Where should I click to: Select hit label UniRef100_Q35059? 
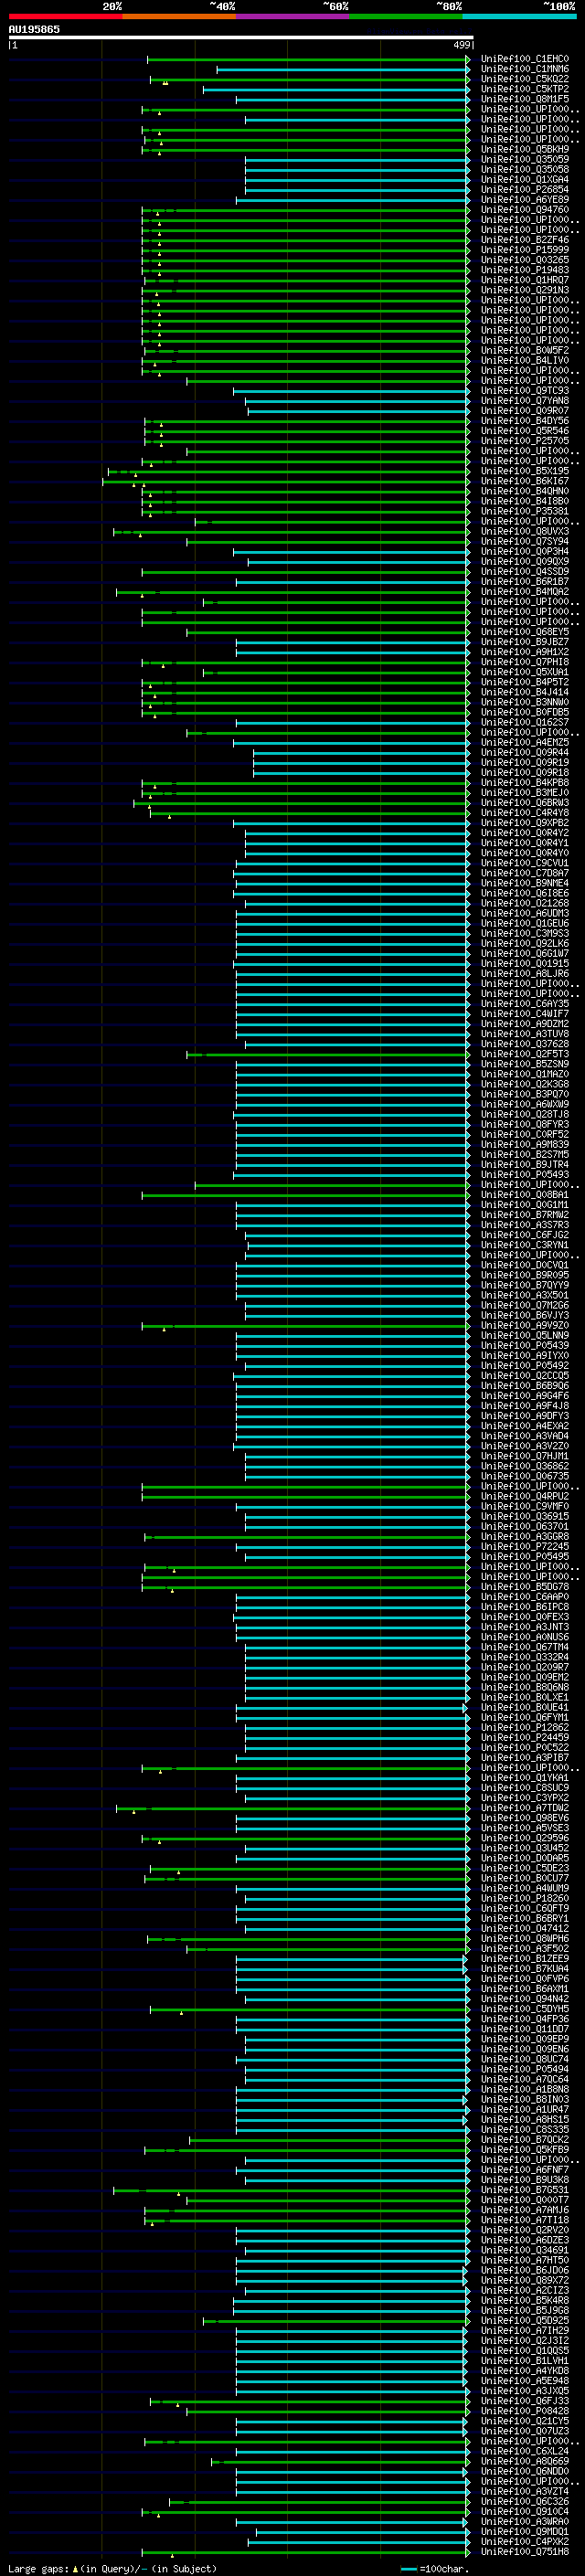click(524, 160)
